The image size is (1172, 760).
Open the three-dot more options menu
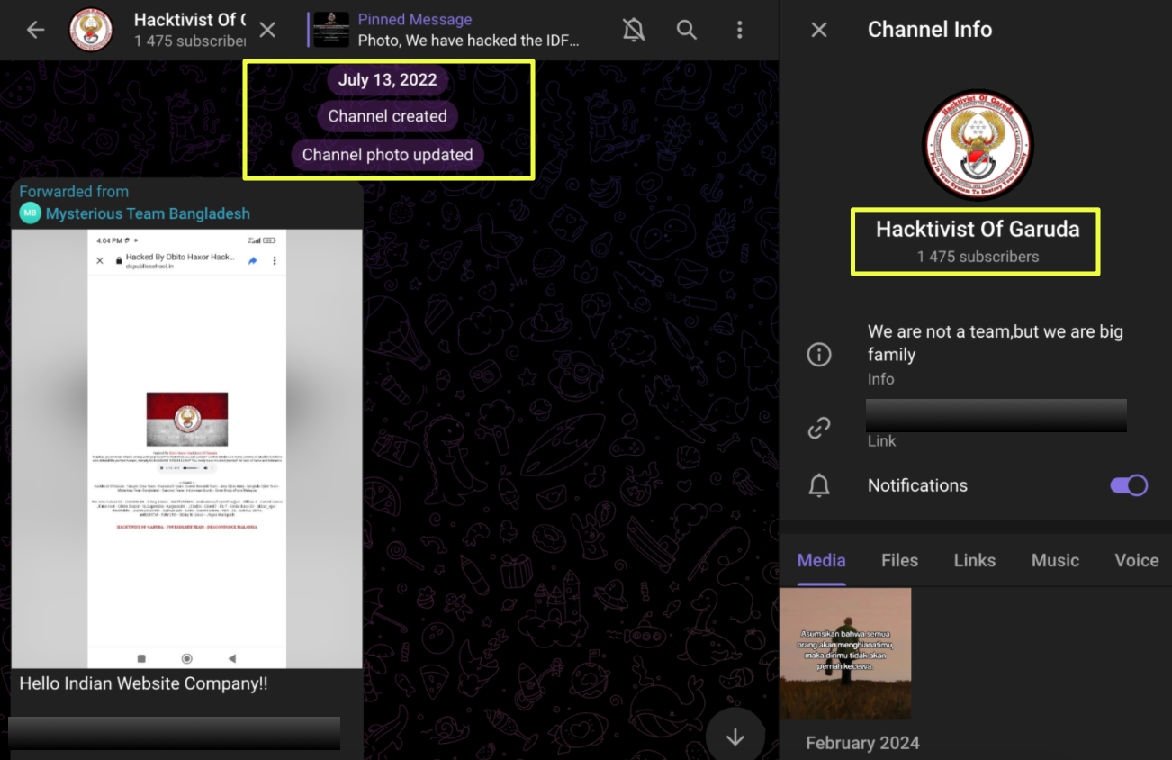point(739,30)
